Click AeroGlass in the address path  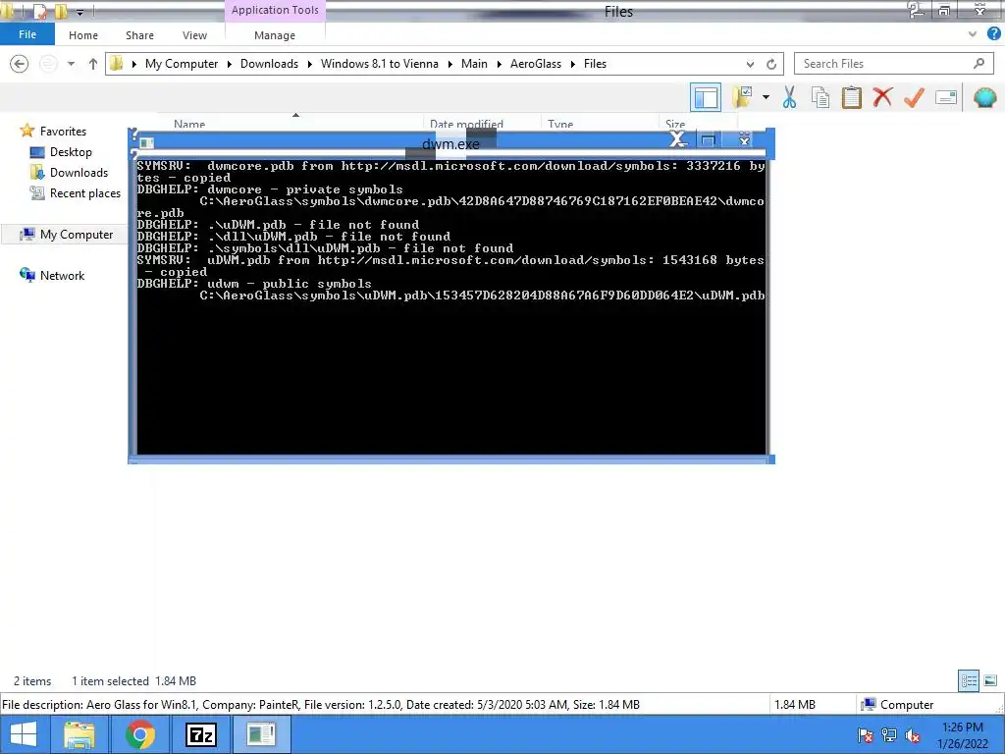[536, 64]
